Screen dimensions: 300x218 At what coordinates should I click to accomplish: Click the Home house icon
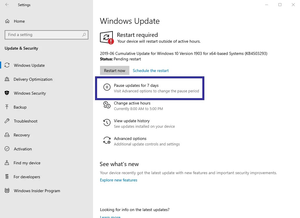(7, 21)
